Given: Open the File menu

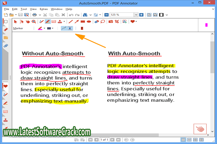Looking at the screenshot, I should (x=7, y=9).
